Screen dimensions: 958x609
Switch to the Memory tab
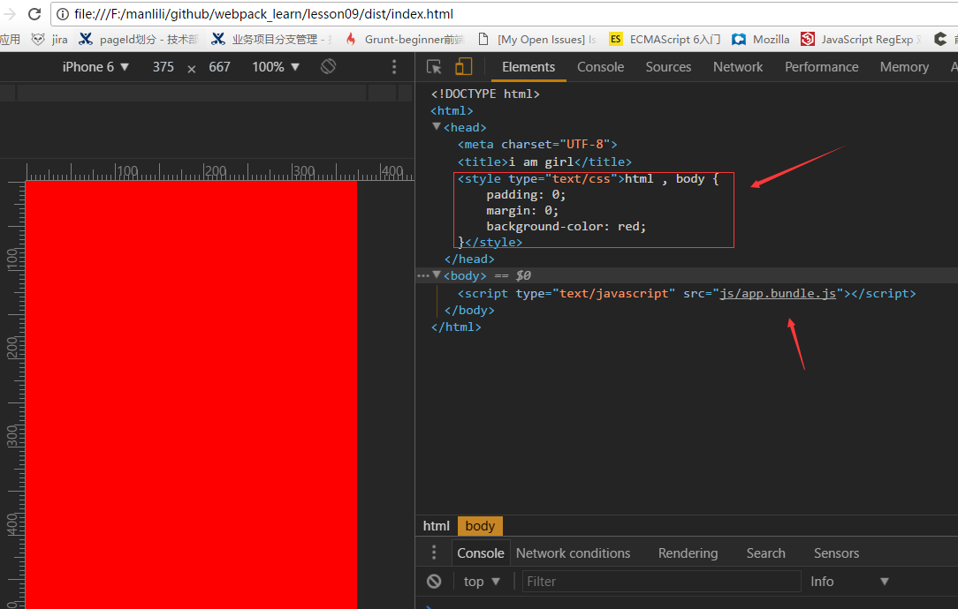[x=904, y=67]
